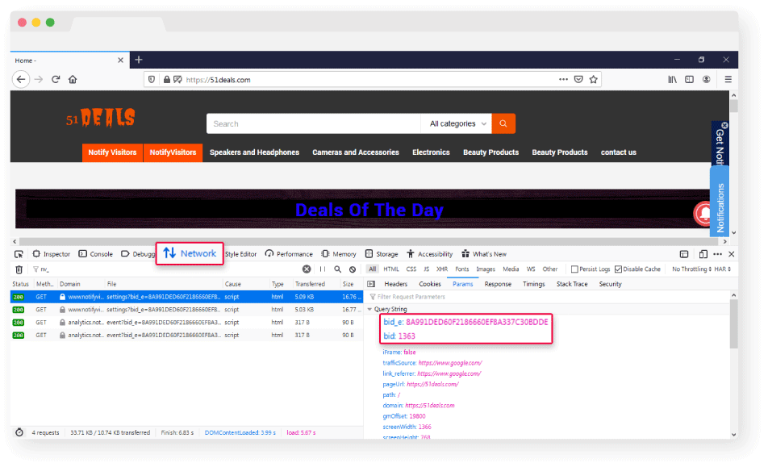Image resolution: width=768 pixels, height=463 pixels.
Task: Open Speakers and Headphones category
Action: [254, 152]
